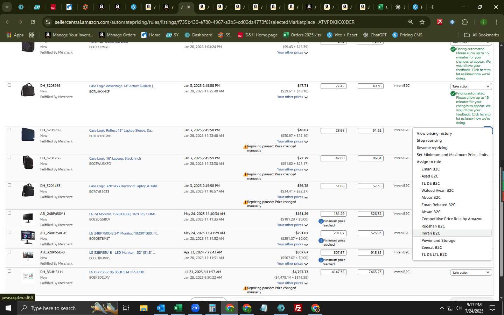The height and width of the screenshot is (315, 504).
Task: Expand Your other prices for ASI_24BP450Y-I
Action: 292,225
